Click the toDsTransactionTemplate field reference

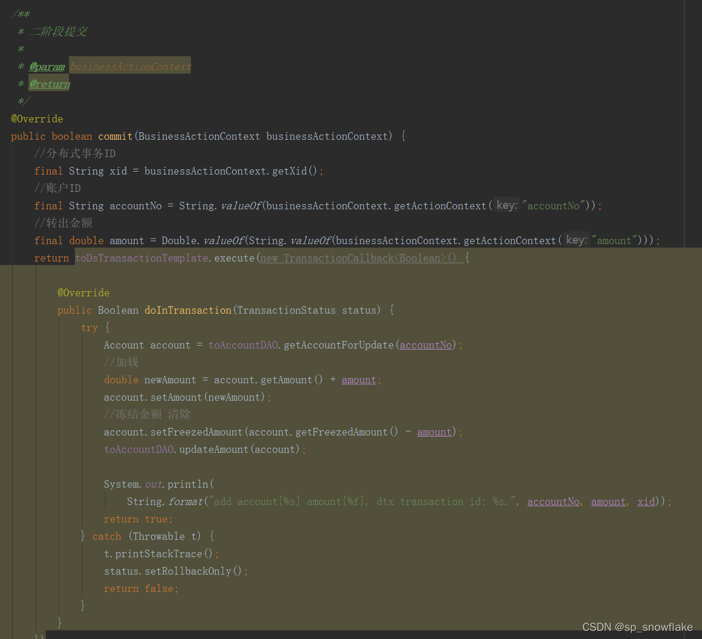point(142,258)
